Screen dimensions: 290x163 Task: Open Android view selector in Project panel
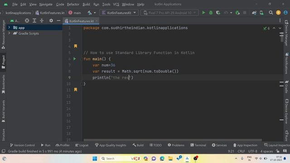[x=14, y=21]
